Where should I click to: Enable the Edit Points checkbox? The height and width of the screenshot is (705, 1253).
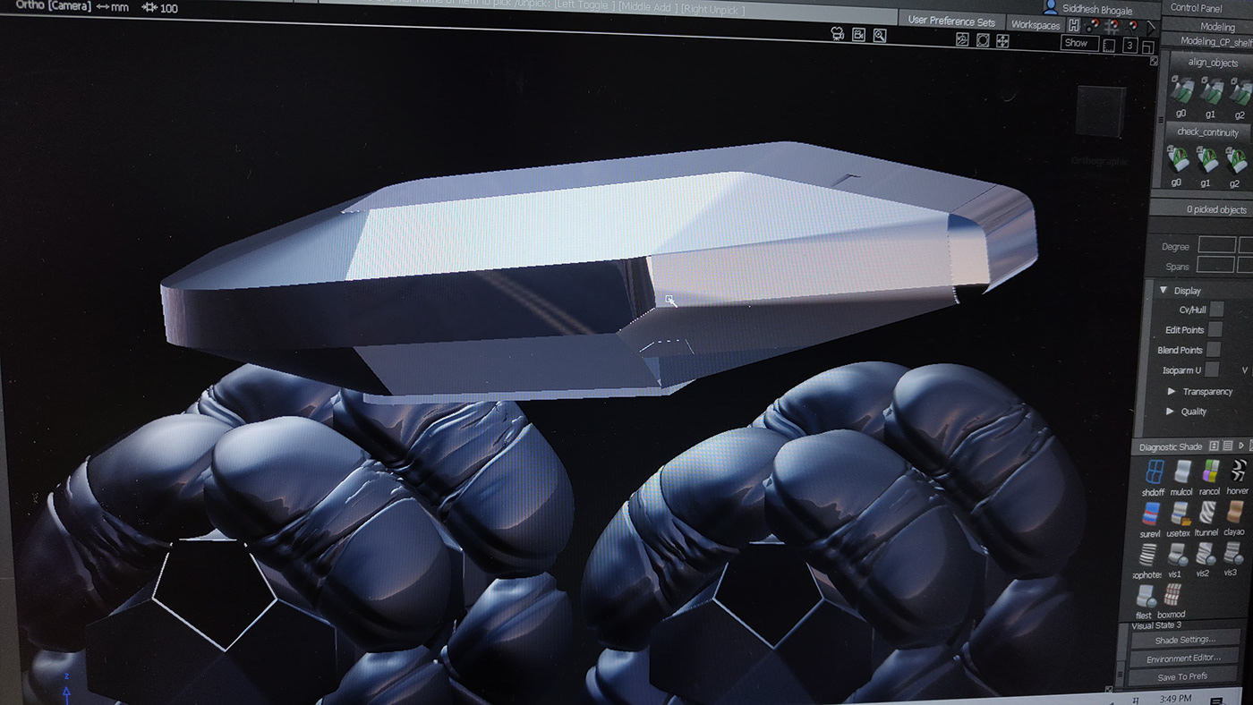(x=1215, y=330)
